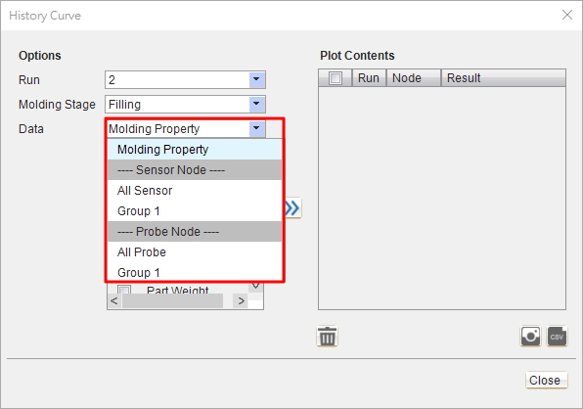Export plot data as CSV
Screen dimensions: 583x409
click(x=557, y=337)
